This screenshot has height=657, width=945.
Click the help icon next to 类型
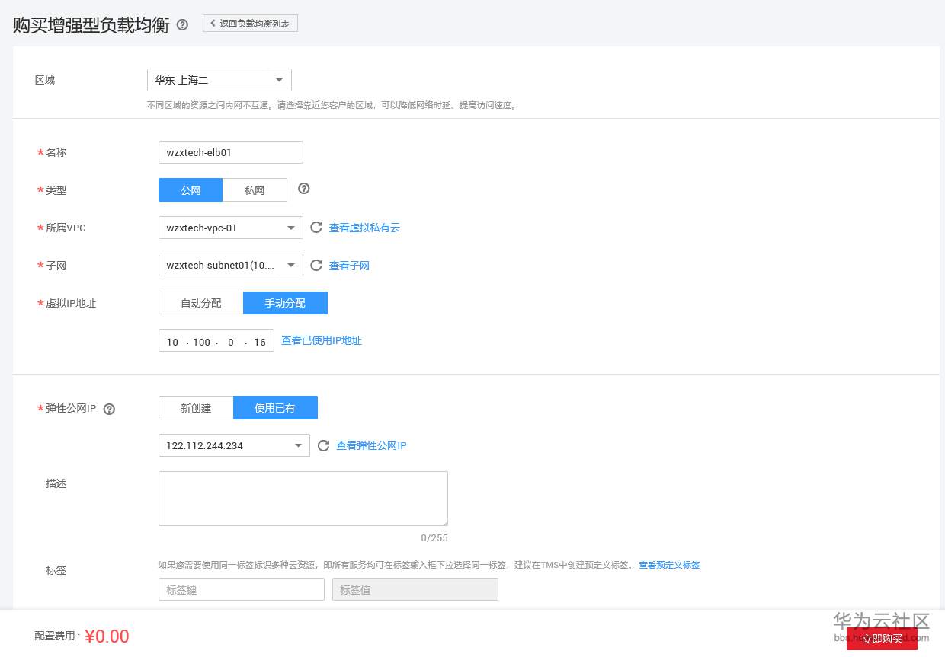click(x=303, y=189)
